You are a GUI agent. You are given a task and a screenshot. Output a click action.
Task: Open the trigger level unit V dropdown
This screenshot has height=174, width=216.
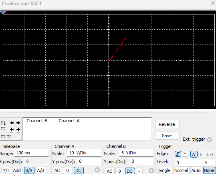tap(208, 163)
